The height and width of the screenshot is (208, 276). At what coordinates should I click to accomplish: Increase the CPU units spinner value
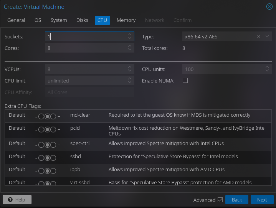tap(267, 68)
